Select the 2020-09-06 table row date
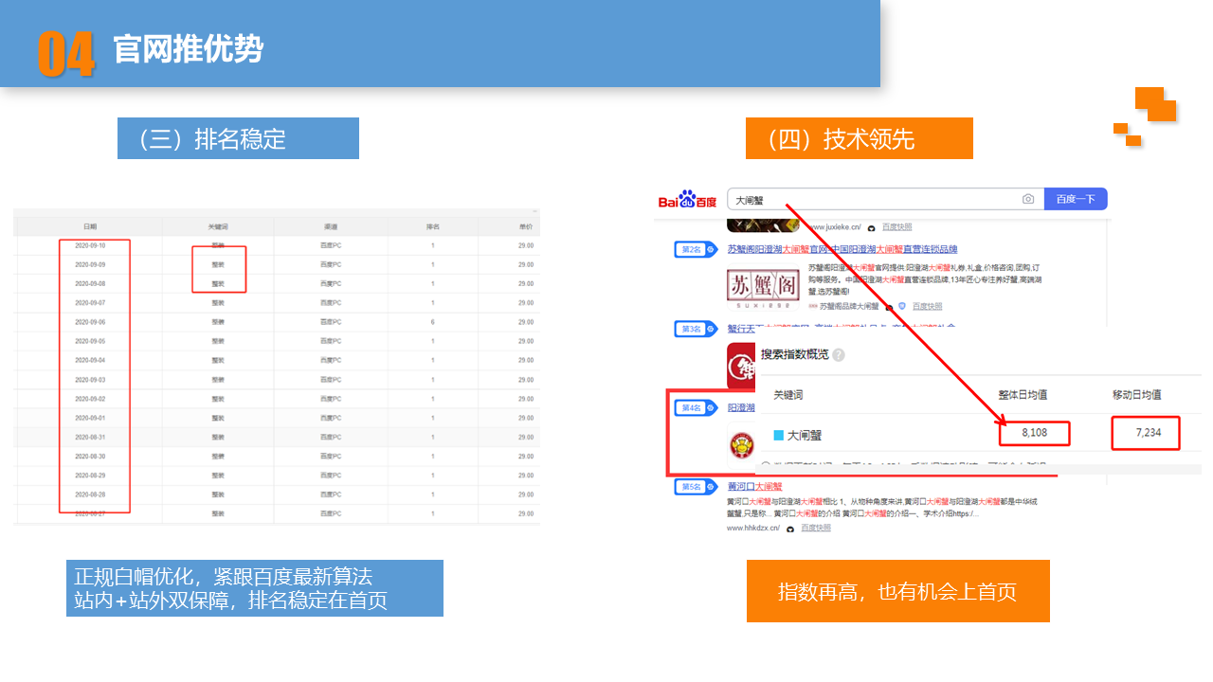The height and width of the screenshot is (682, 1213). tap(90, 322)
